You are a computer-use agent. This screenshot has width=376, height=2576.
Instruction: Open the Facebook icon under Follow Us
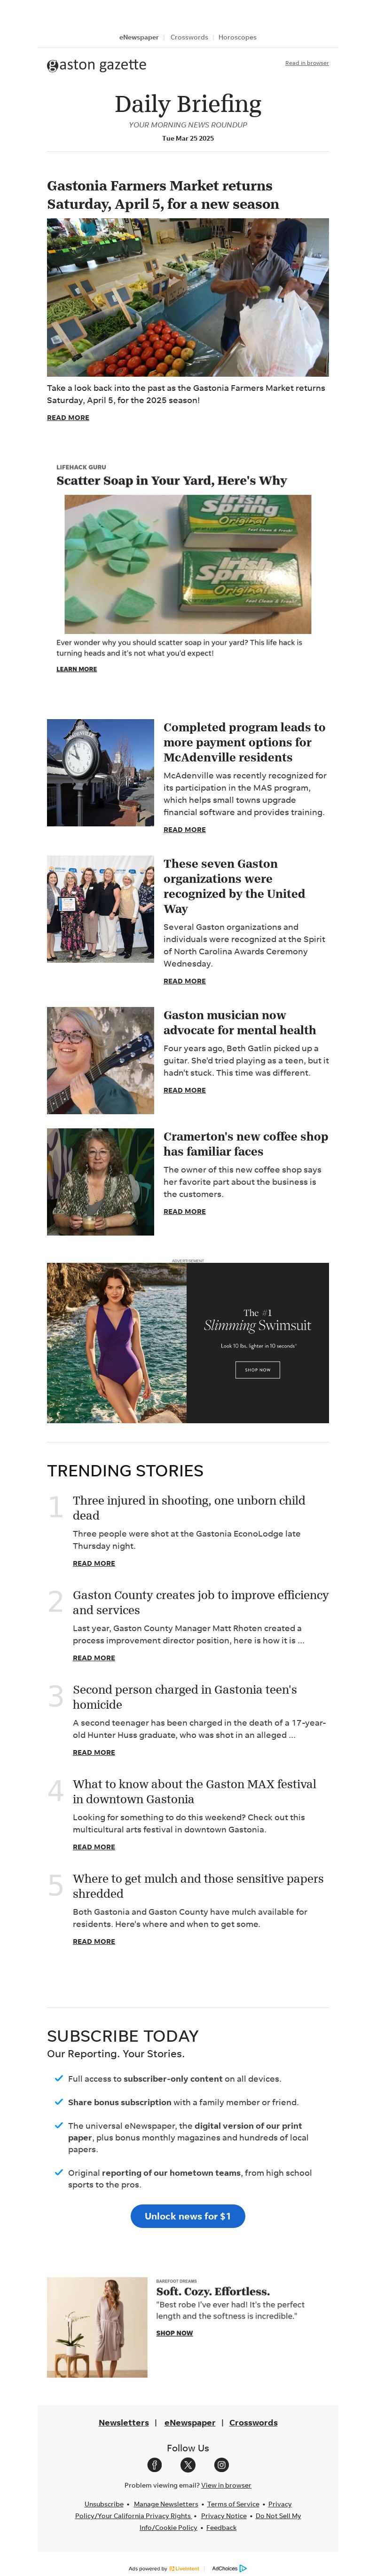tap(154, 2465)
